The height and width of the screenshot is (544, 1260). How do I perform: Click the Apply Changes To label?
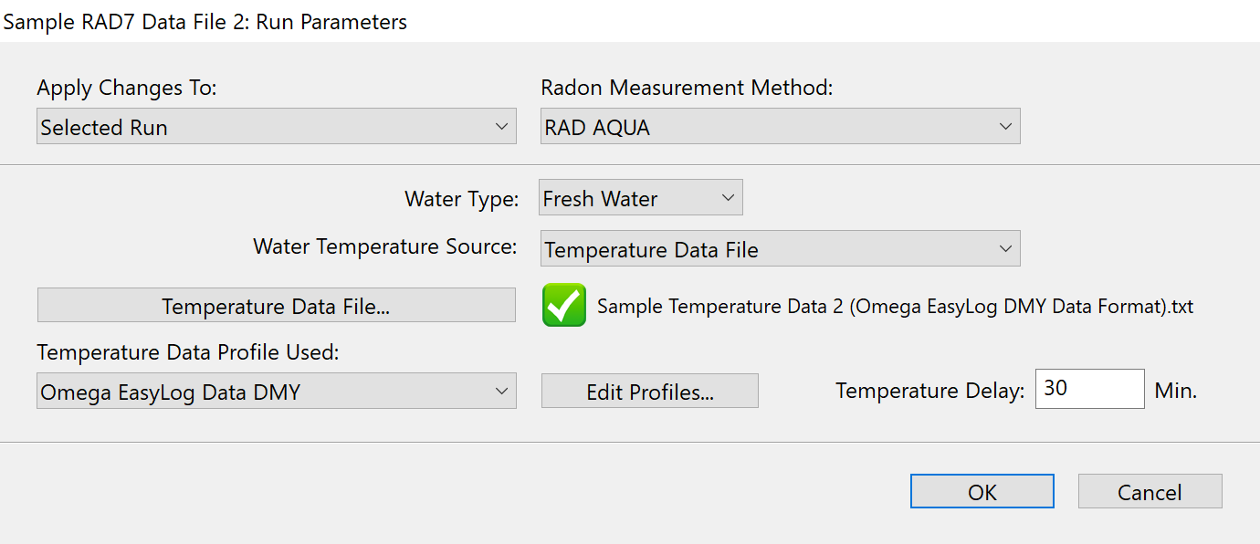coord(127,88)
